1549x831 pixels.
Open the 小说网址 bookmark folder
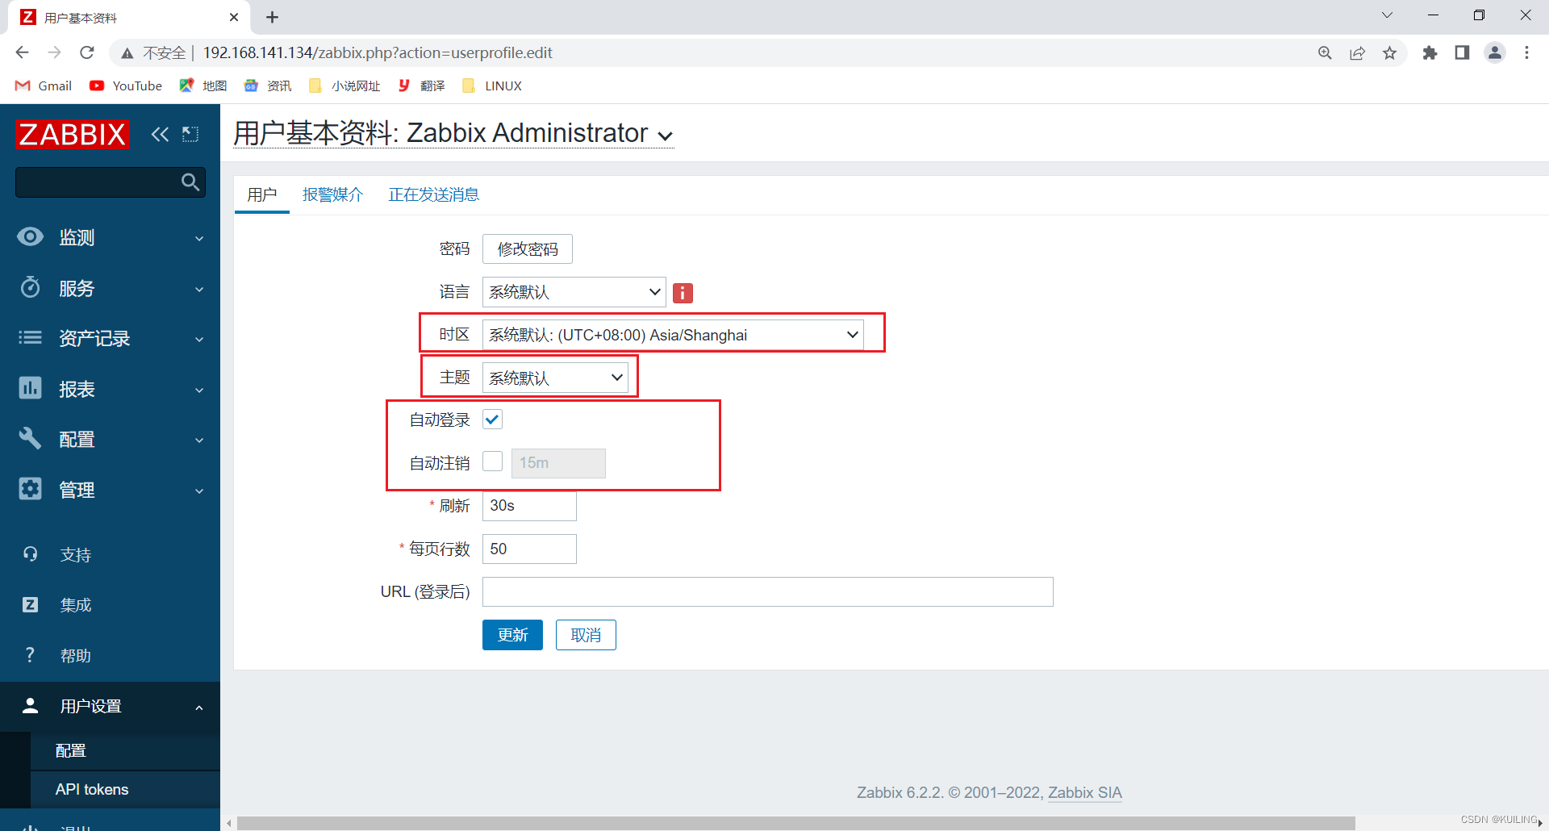[x=344, y=86]
